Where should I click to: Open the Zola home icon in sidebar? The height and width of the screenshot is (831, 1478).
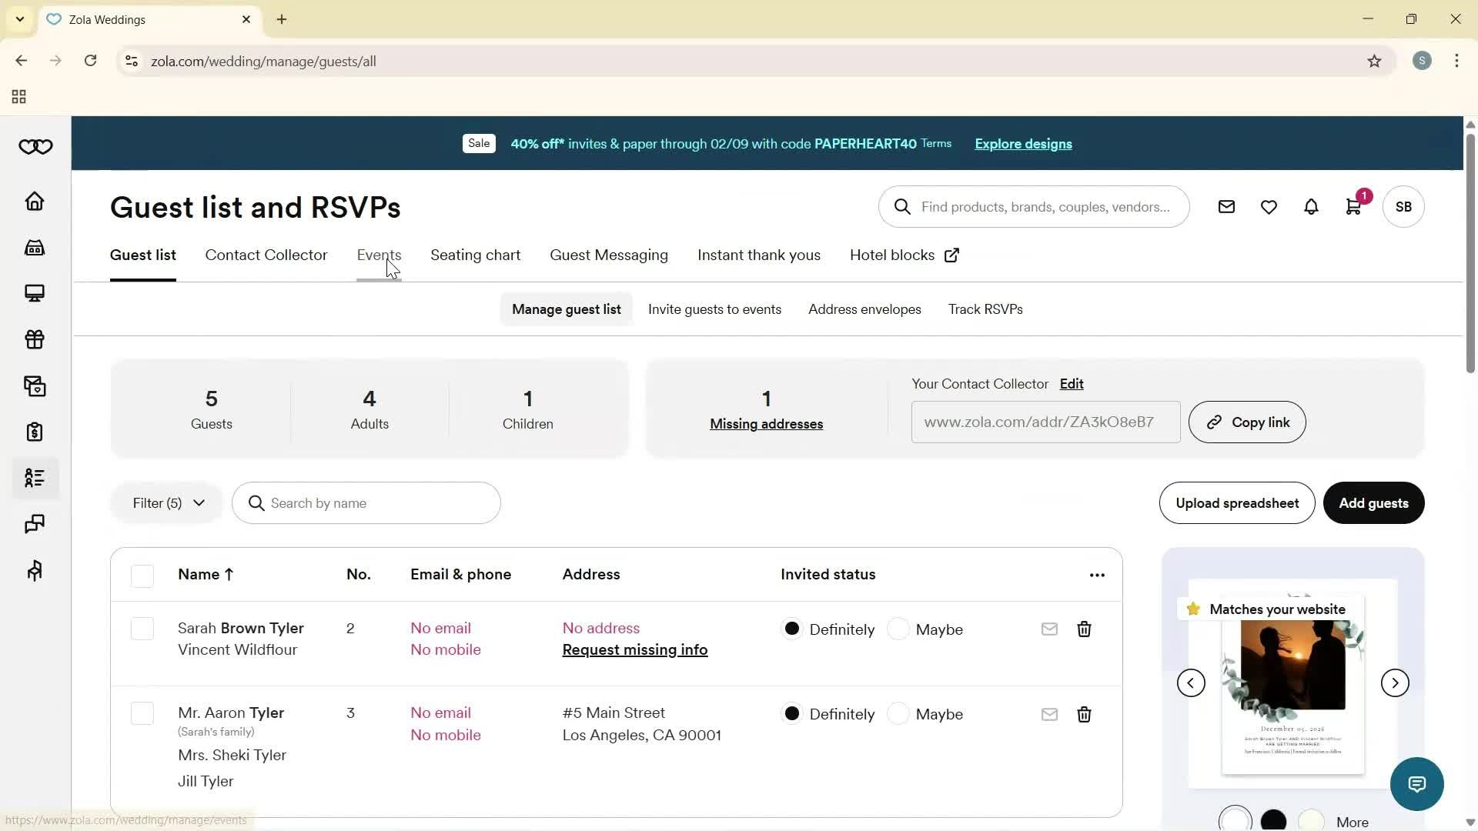pos(35,201)
